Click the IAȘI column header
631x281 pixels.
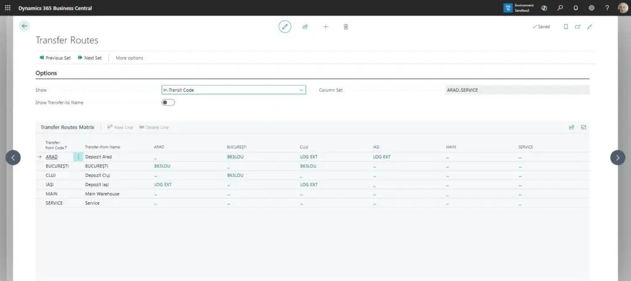(377, 147)
